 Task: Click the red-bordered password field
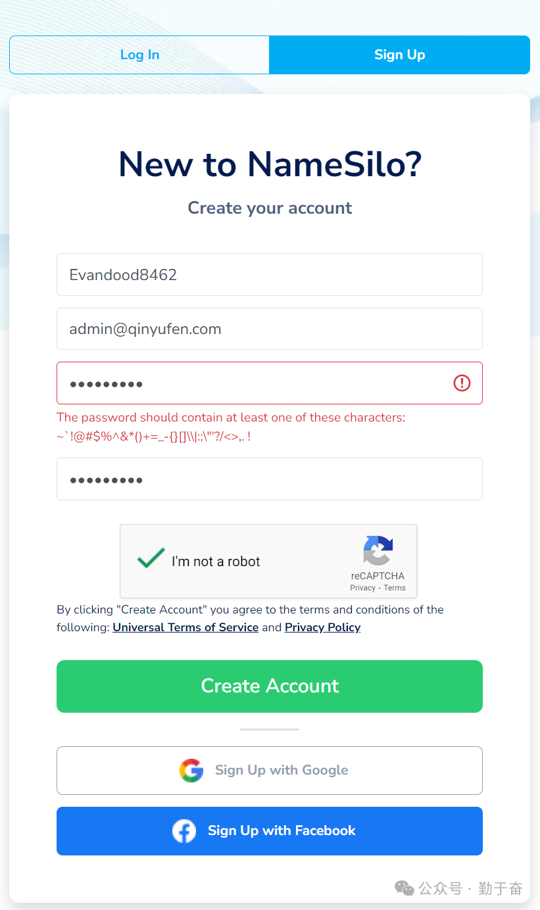(x=270, y=383)
